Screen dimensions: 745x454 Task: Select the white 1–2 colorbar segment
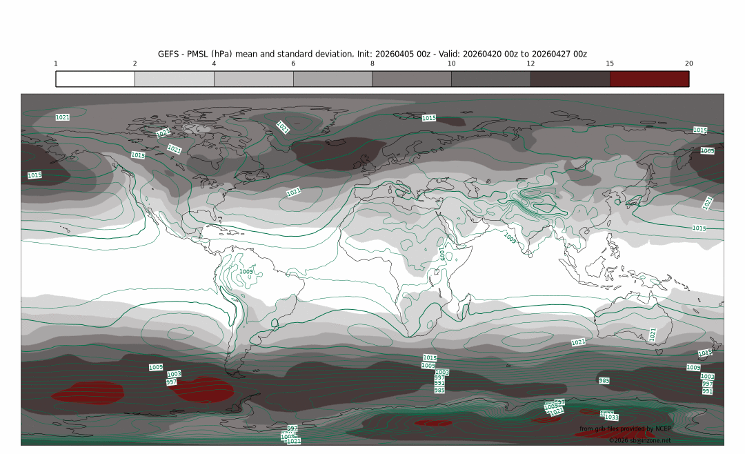point(95,79)
